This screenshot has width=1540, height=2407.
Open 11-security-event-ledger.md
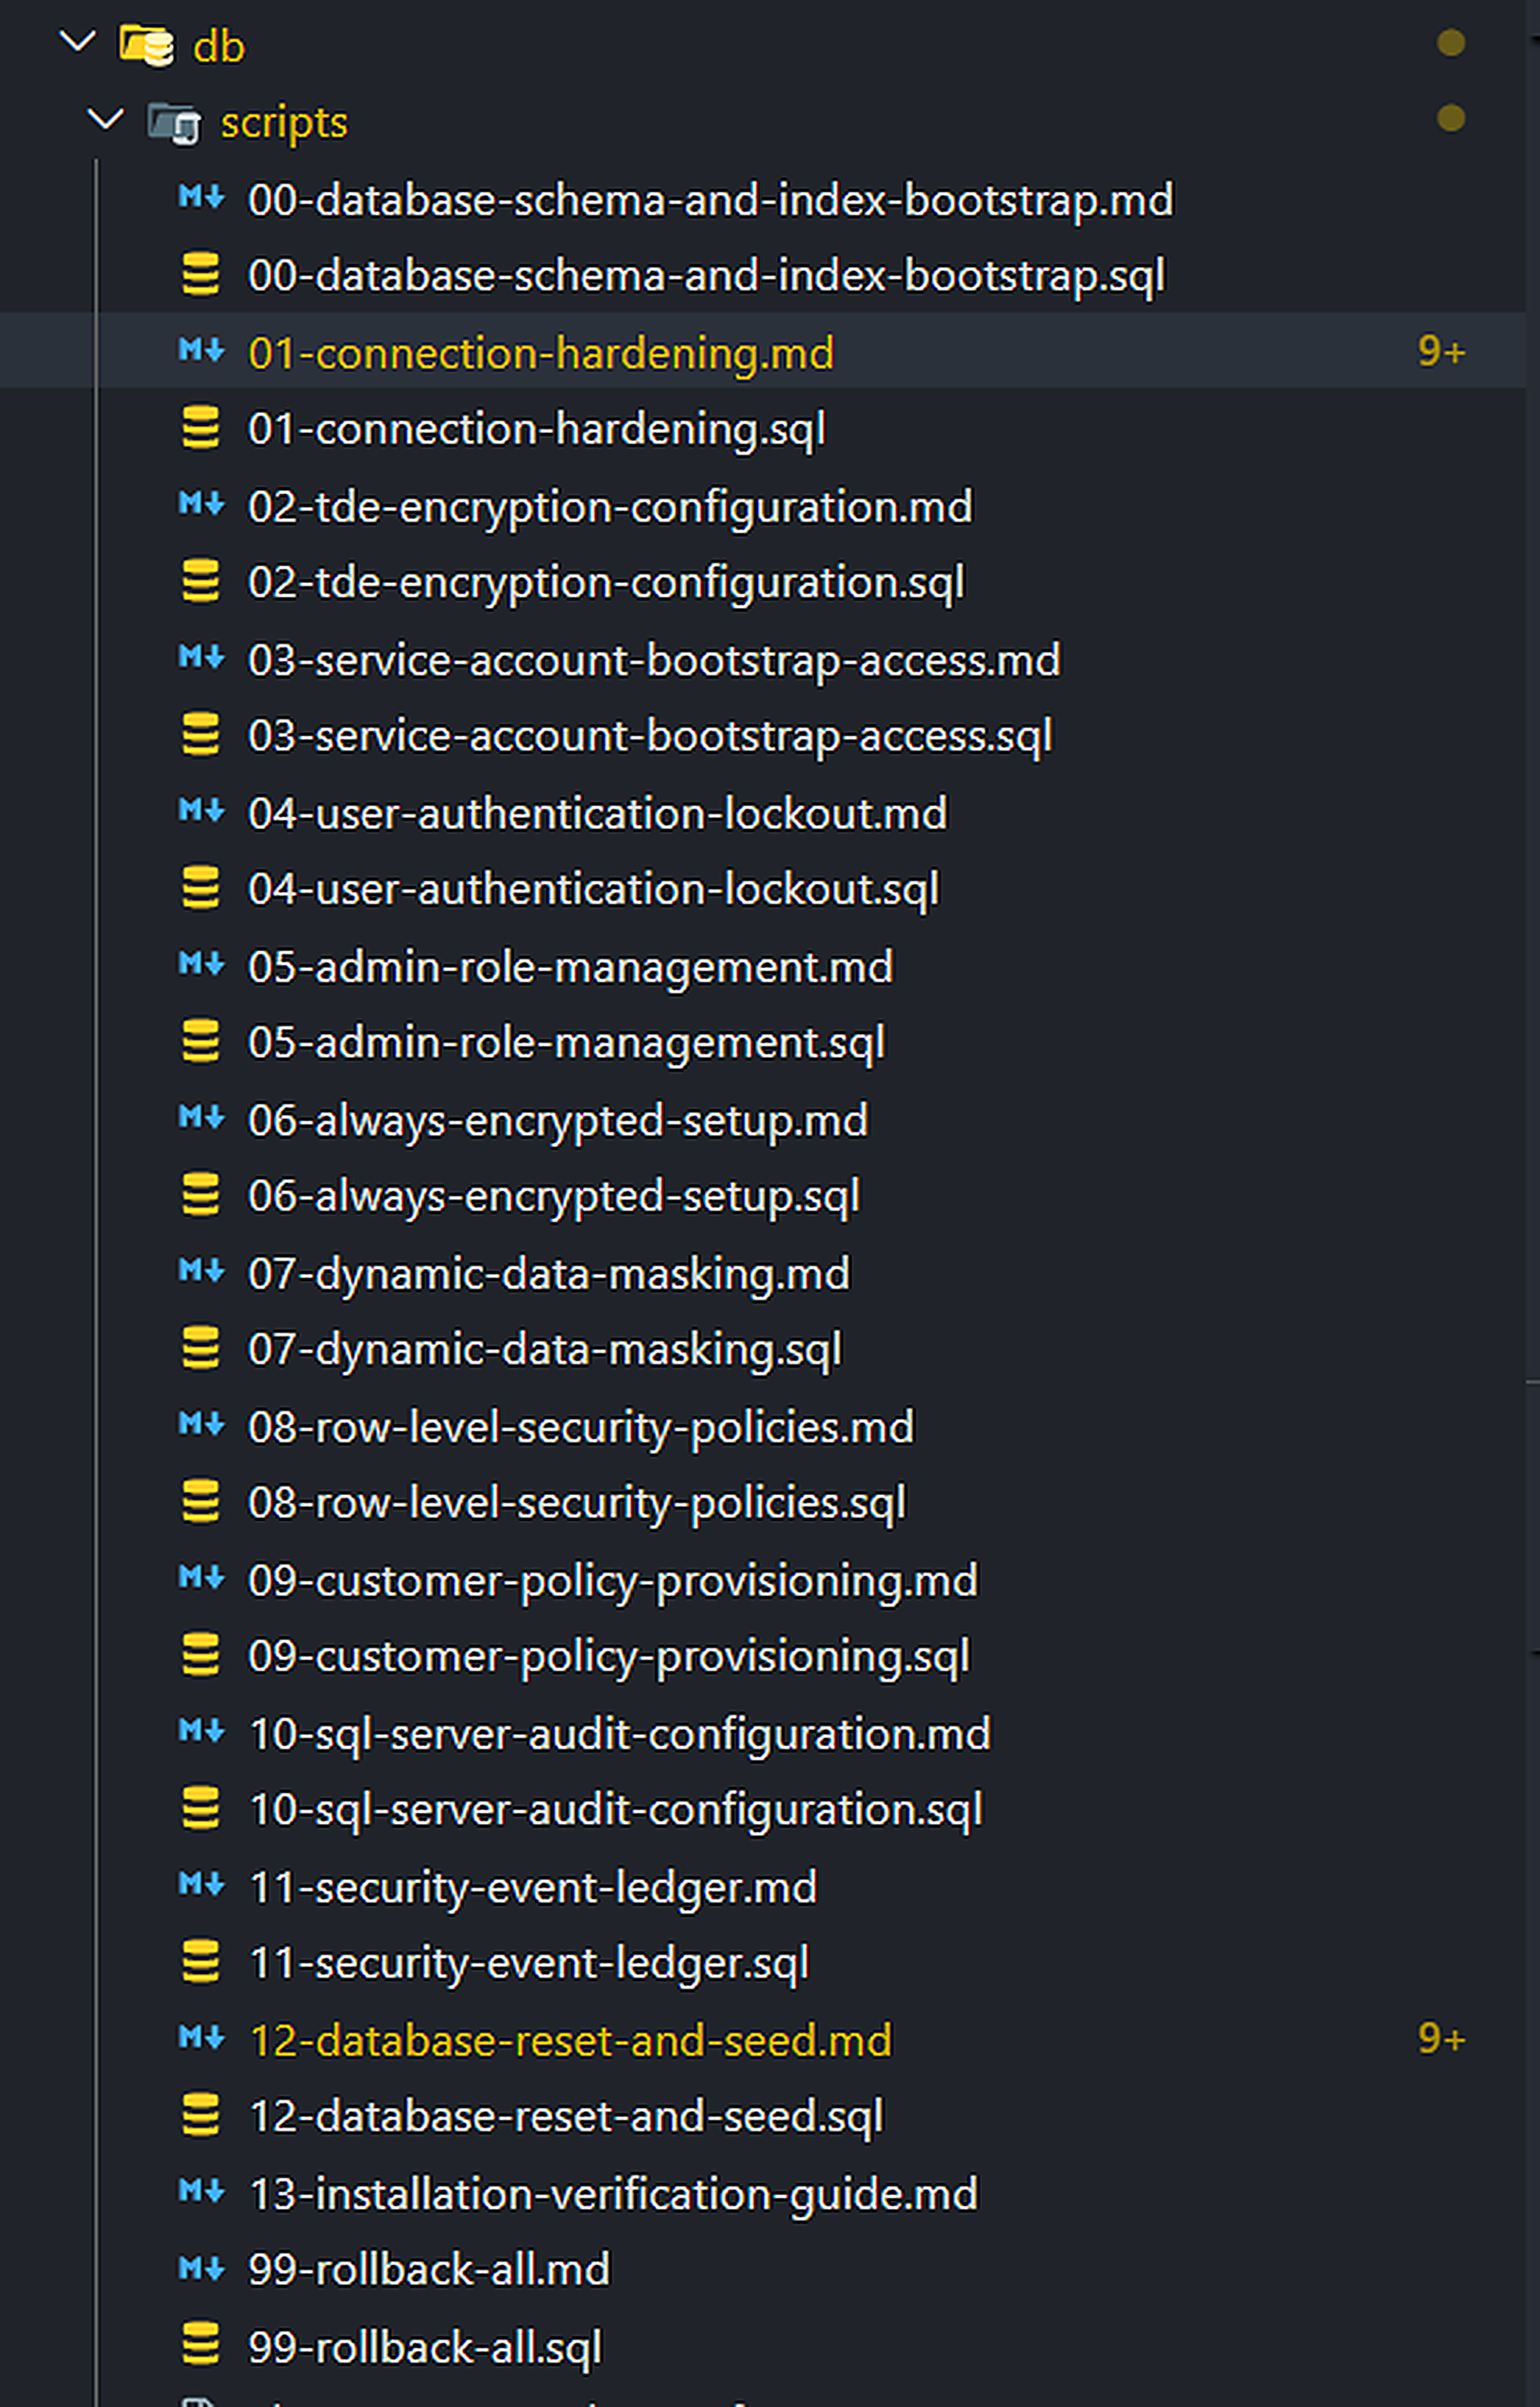click(533, 1889)
